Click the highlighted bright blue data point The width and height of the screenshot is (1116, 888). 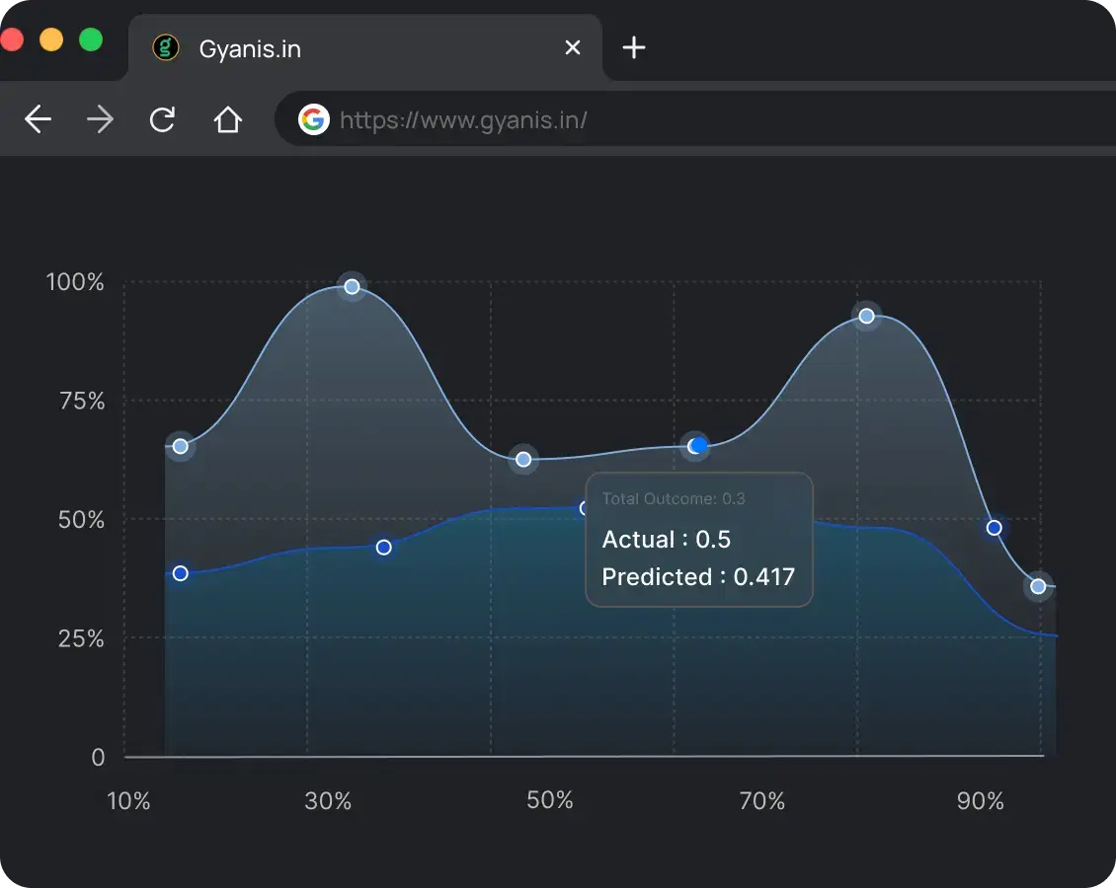[x=697, y=446]
